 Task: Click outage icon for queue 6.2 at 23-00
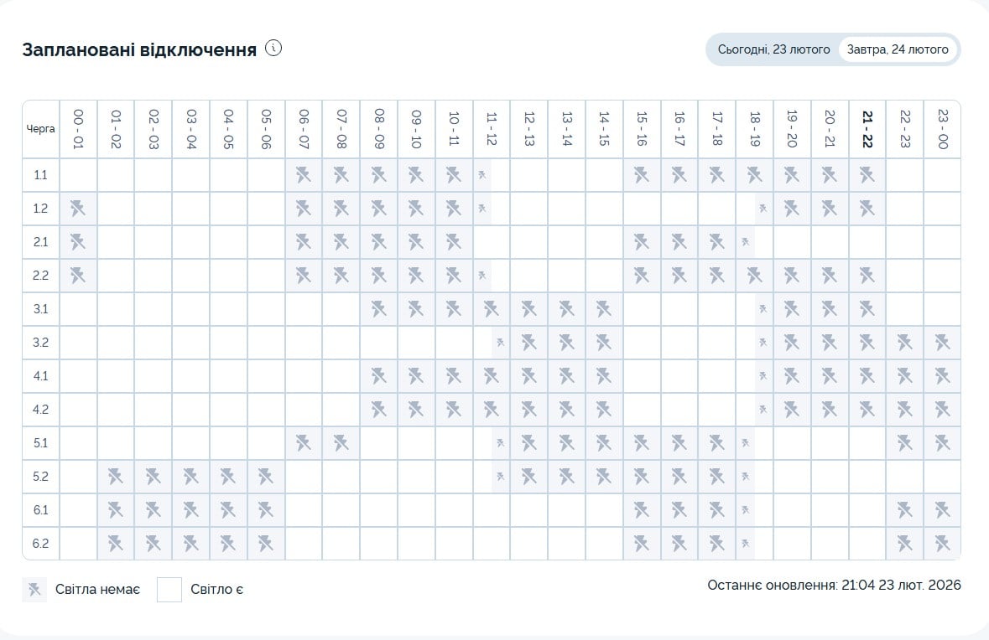coord(942,544)
